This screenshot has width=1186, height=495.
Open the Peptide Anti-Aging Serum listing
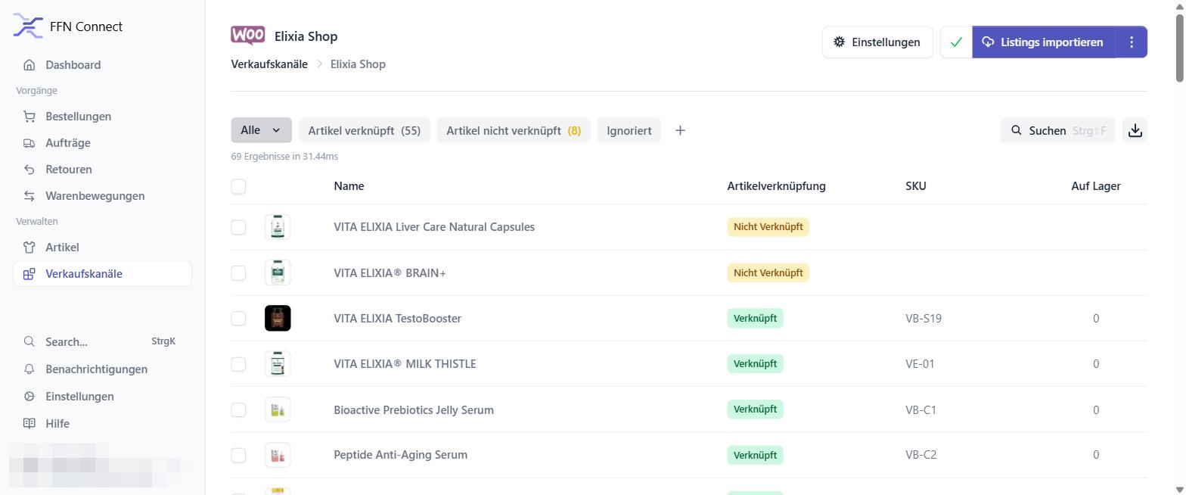tap(400, 455)
